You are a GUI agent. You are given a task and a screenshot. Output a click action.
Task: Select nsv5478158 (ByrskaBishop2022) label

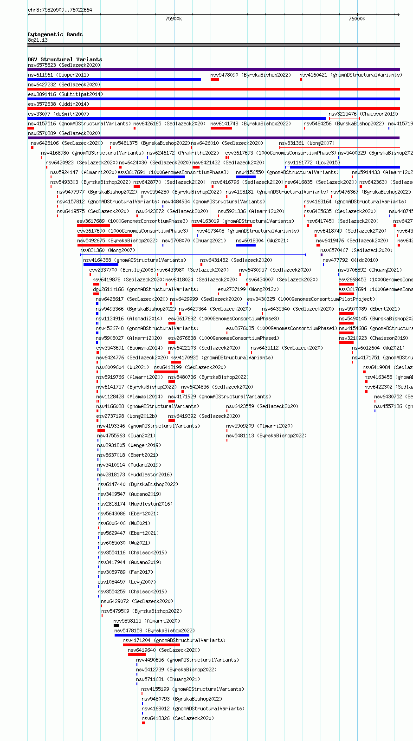click(155, 630)
